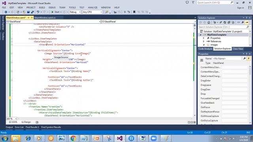Open the PROJECT menu

pyautogui.click(x=31, y=7)
